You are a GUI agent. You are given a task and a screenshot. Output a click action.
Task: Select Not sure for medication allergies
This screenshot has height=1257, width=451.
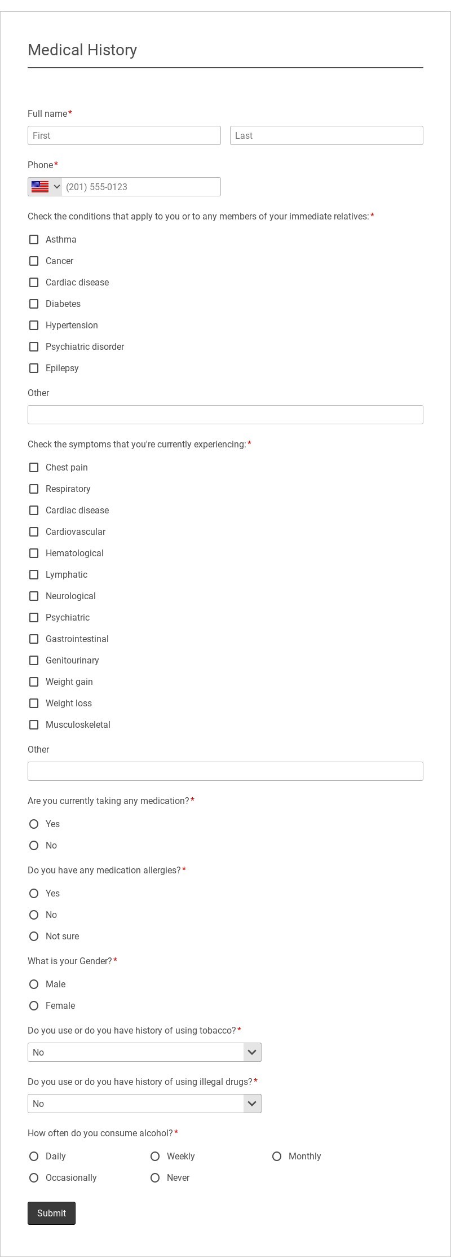(x=34, y=937)
